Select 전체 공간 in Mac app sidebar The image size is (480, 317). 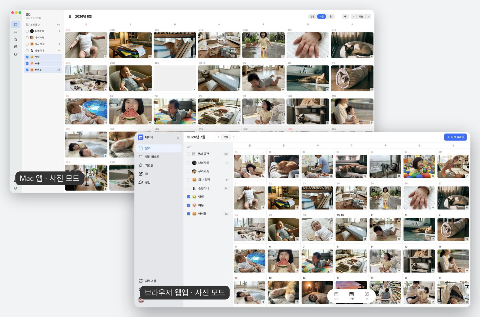click(43, 25)
